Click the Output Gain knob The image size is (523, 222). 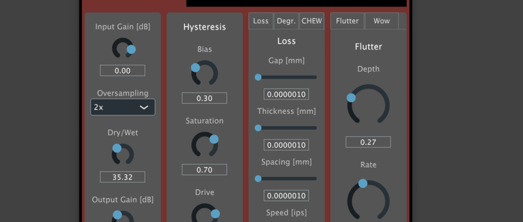(x=122, y=217)
